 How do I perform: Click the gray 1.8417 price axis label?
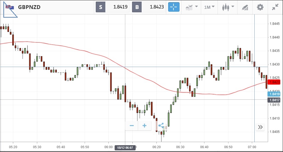click(x=275, y=100)
